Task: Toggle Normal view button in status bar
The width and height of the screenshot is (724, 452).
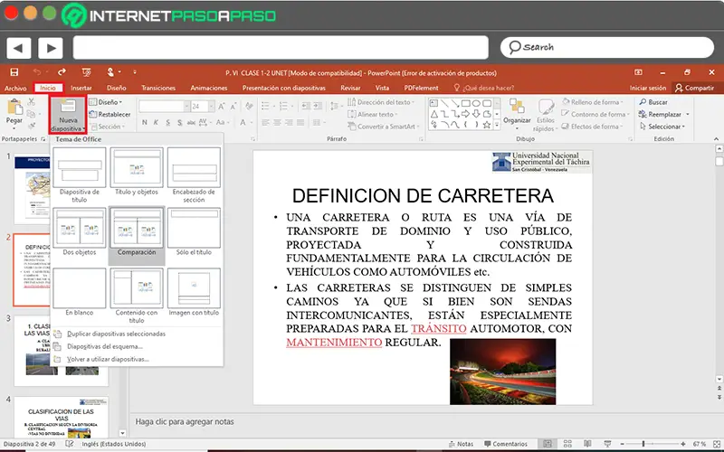Action: (x=549, y=444)
